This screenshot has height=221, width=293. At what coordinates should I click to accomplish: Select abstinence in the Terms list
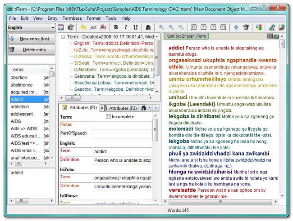point(29,85)
